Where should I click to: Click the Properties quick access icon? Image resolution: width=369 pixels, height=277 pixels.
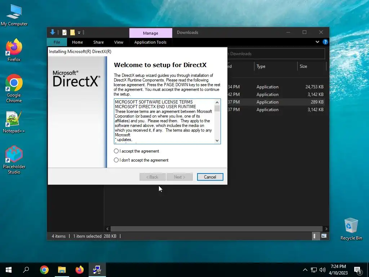click(x=64, y=32)
